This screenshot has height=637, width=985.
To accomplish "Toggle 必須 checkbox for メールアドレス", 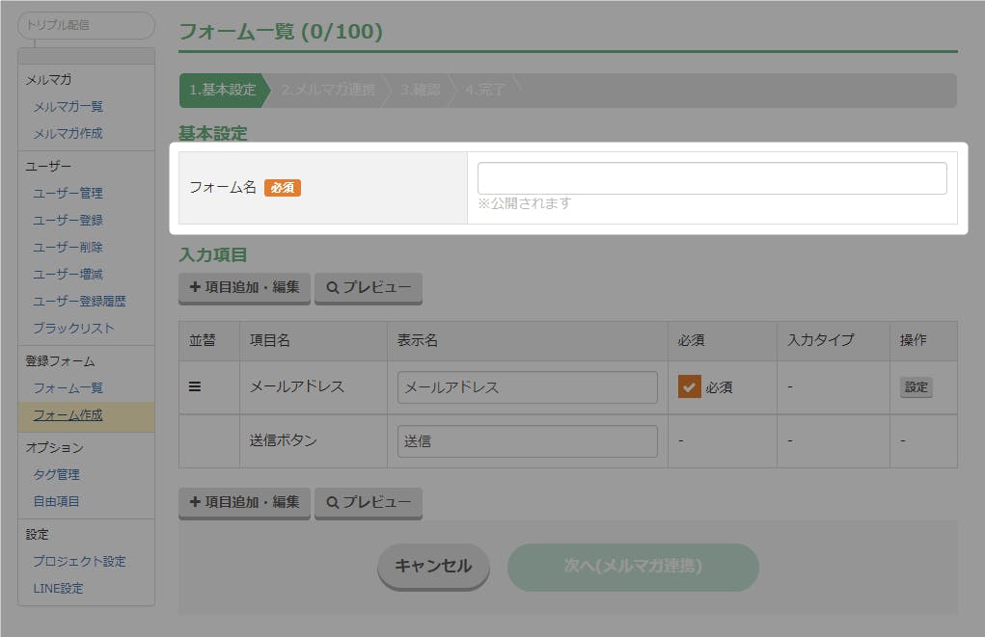I will [x=689, y=387].
